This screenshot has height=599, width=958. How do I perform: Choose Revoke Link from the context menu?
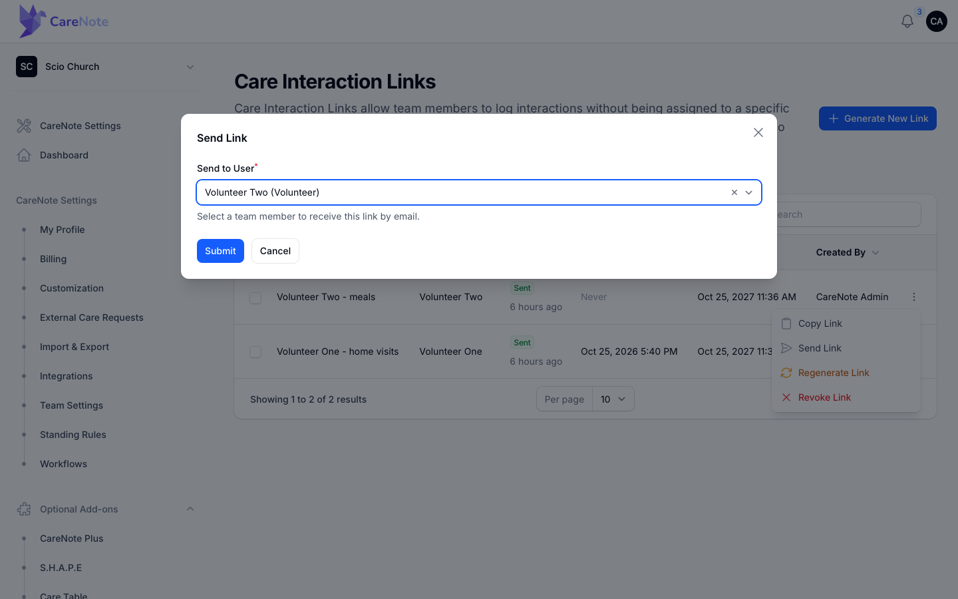click(x=846, y=397)
